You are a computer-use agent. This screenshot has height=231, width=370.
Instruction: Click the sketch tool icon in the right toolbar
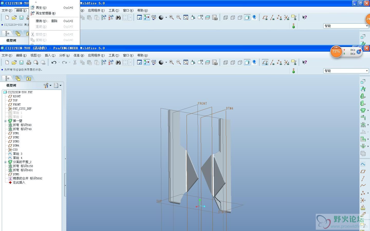[x=363, y=164]
